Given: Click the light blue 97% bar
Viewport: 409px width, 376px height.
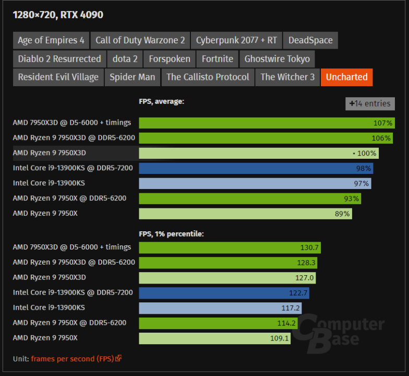Looking at the screenshot, I should click(255, 184).
